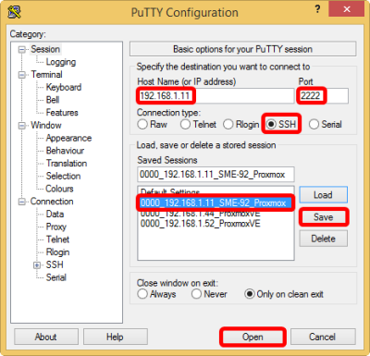Click the Save button
The width and height of the screenshot is (370, 356).
click(x=323, y=217)
